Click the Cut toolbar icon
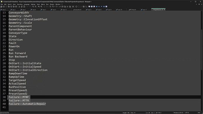The height and width of the screenshot is (114, 203). click(x=19, y=6)
